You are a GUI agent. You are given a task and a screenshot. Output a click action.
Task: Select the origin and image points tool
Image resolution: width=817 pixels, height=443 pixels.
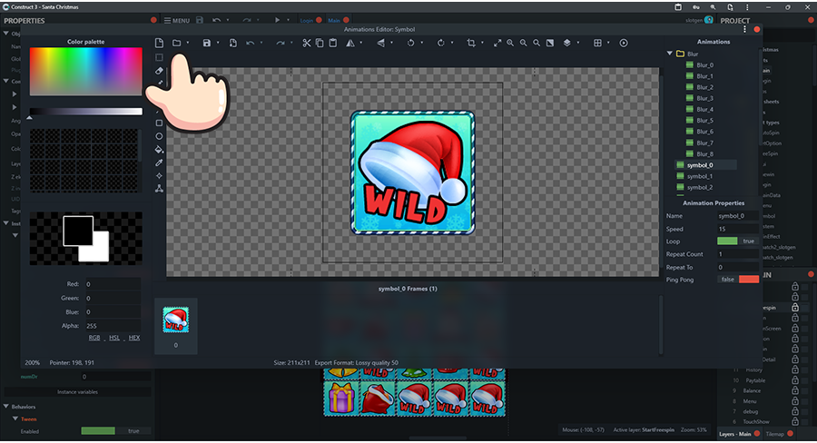click(160, 175)
